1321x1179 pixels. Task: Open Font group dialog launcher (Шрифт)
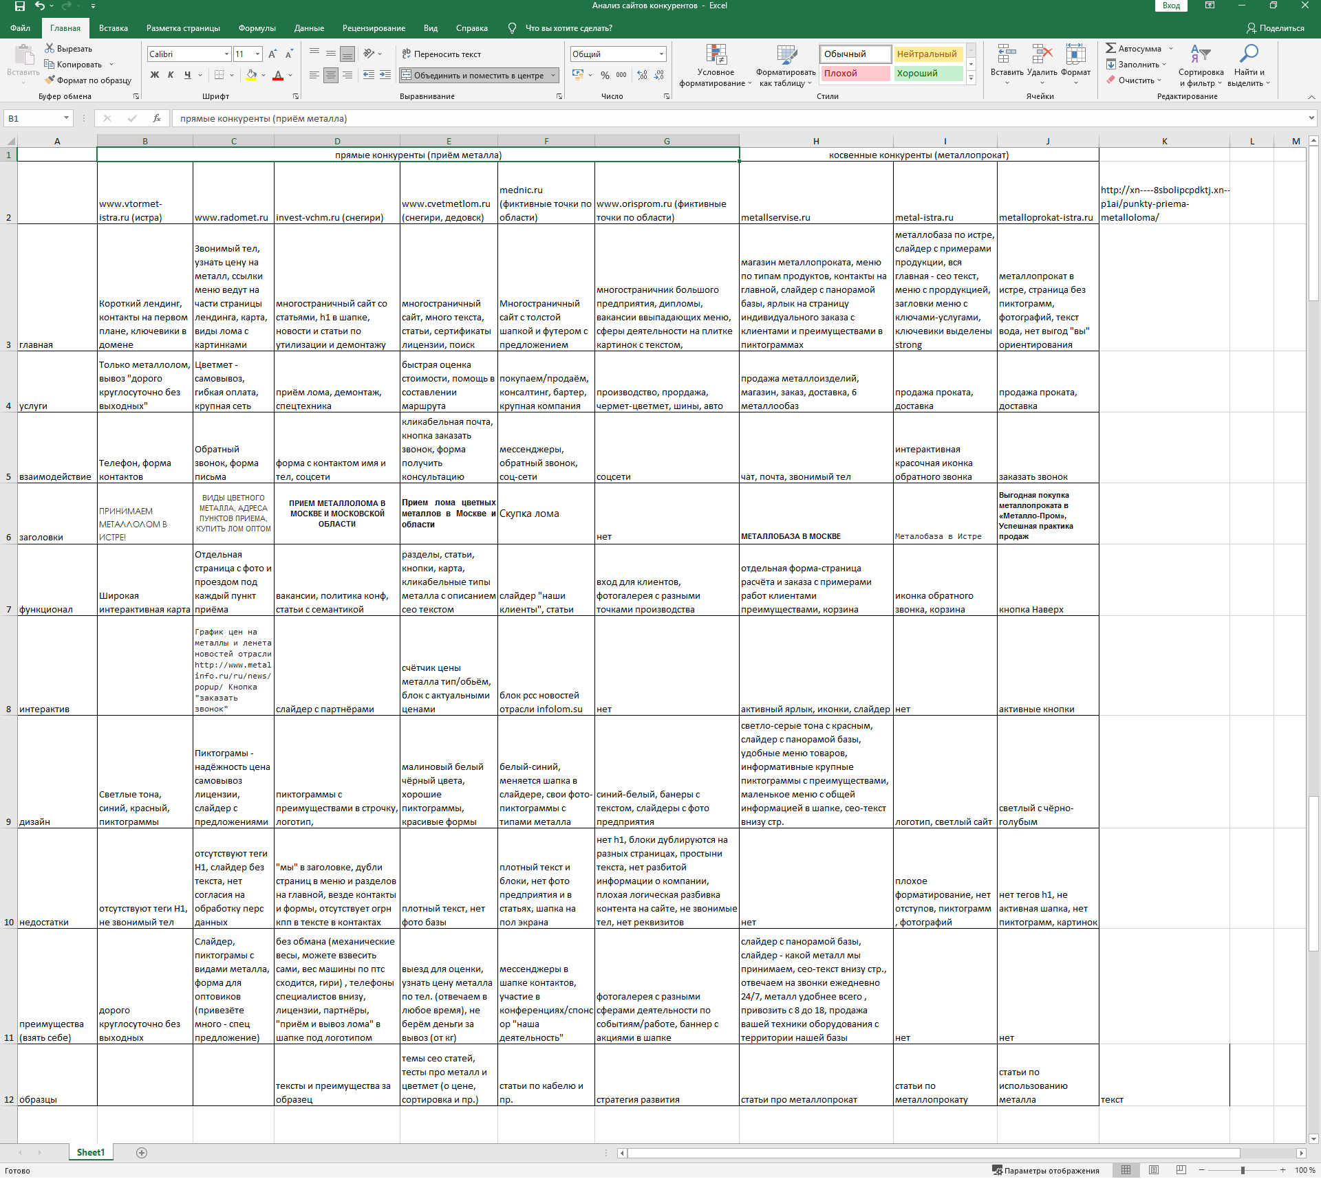coord(296,96)
